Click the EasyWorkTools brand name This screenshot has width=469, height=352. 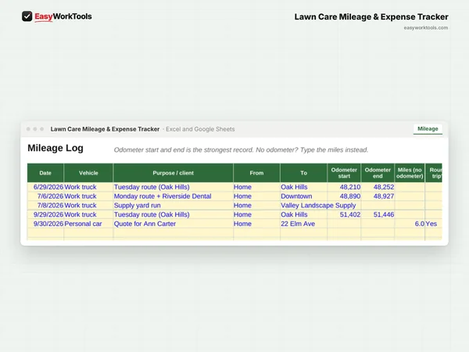click(63, 16)
